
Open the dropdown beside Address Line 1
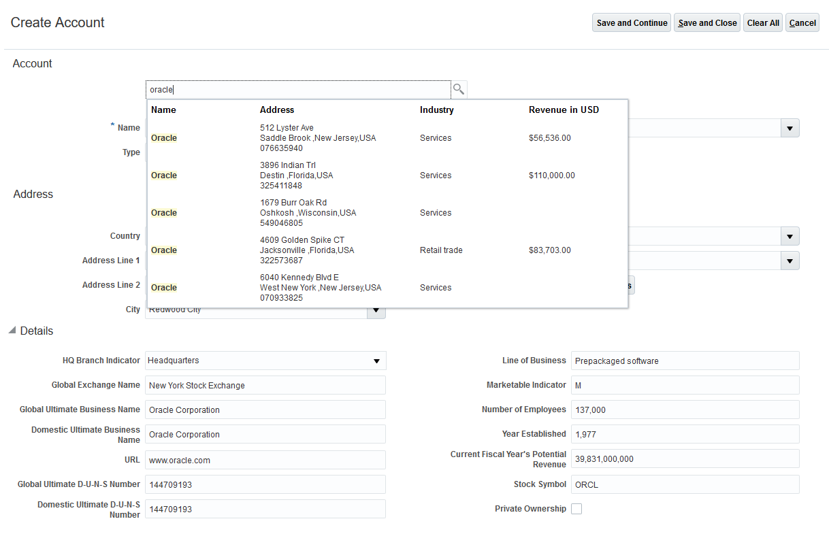[x=790, y=261]
